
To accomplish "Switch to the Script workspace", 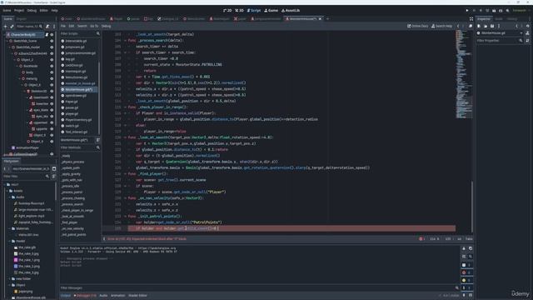I will [253, 11].
